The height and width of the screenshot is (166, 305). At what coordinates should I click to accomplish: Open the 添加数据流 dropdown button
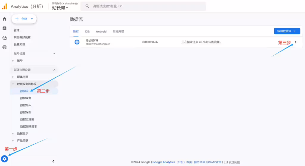pyautogui.click(x=287, y=31)
